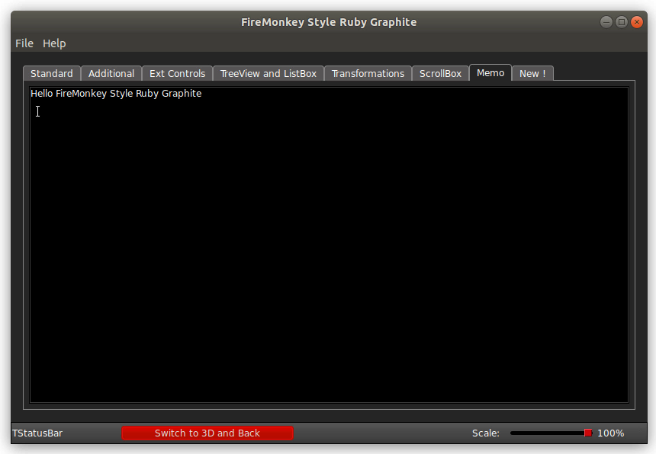This screenshot has width=656, height=454.
Task: Switch to the New ! tab
Action: (x=532, y=74)
